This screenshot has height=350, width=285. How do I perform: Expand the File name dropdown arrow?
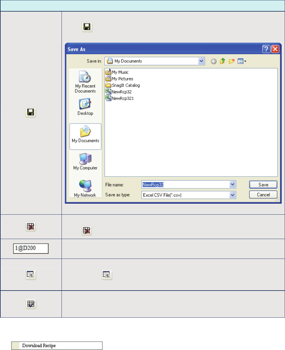pyautogui.click(x=232, y=184)
